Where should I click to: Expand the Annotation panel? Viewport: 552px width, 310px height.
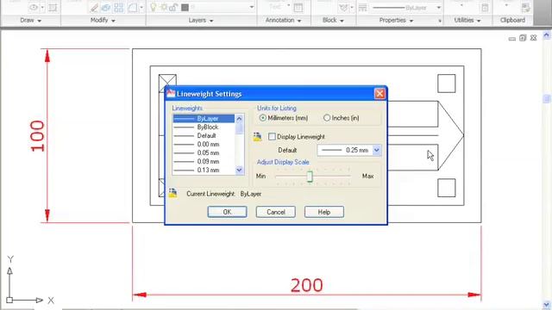coord(283,21)
